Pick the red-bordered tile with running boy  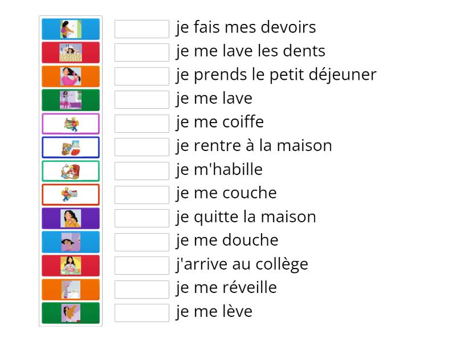pyautogui.click(x=71, y=194)
